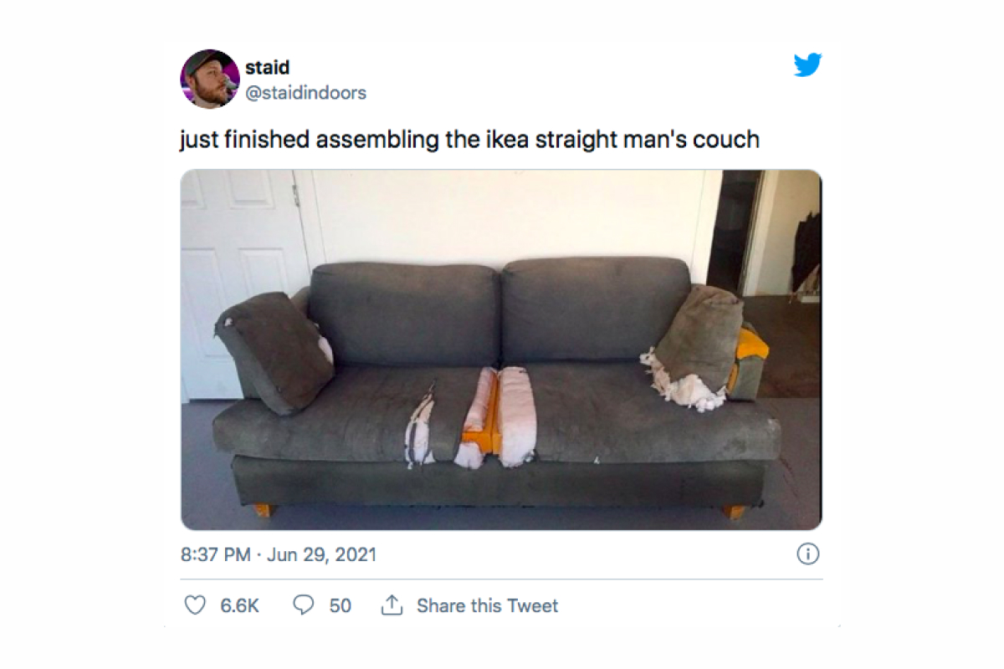Click the Twitter bird logo

coord(808,64)
